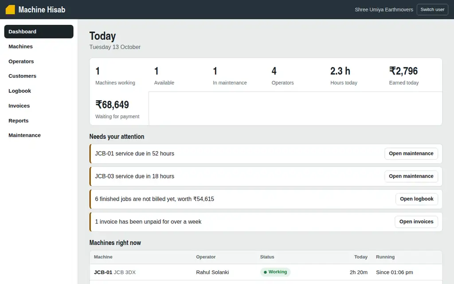Click the Today page heading

tap(102, 36)
